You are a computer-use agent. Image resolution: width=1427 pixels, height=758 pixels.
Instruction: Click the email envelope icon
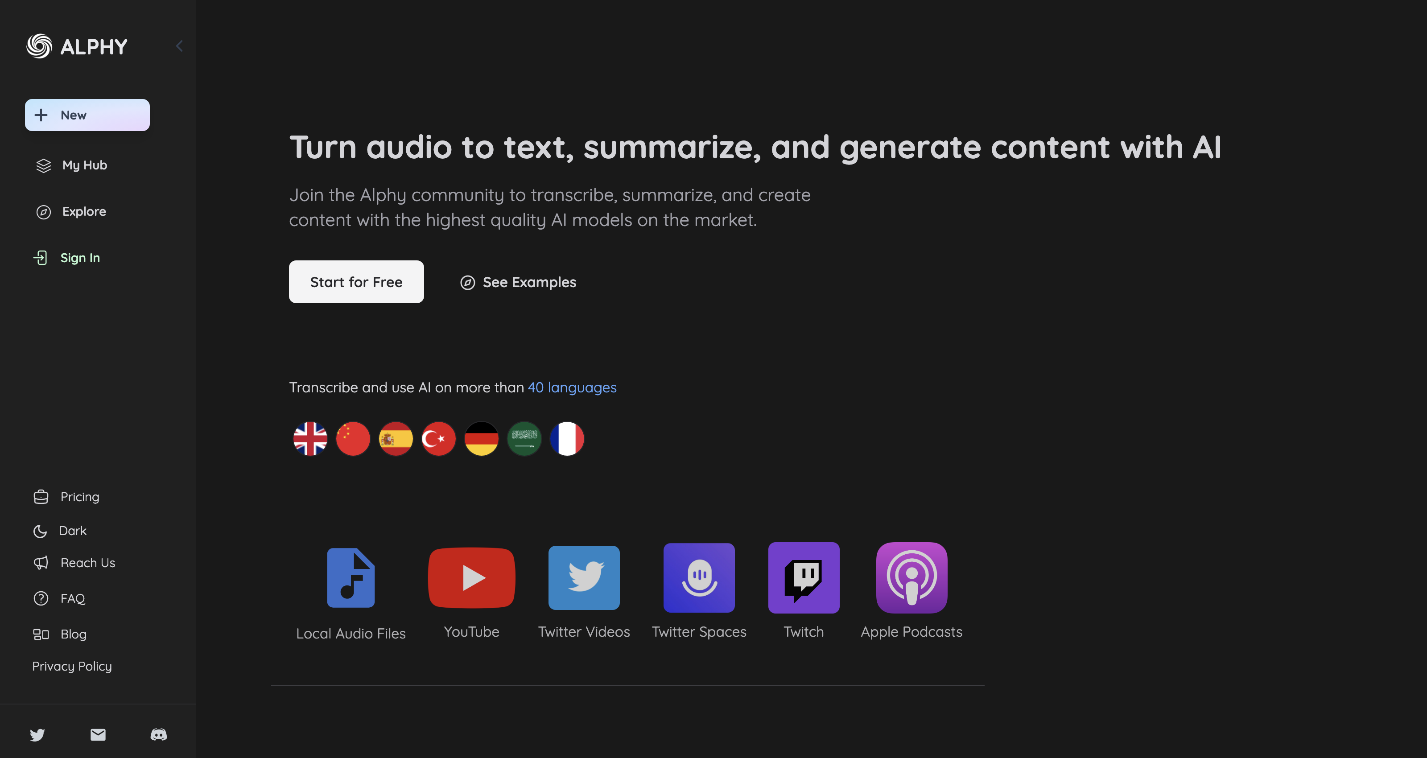point(98,735)
